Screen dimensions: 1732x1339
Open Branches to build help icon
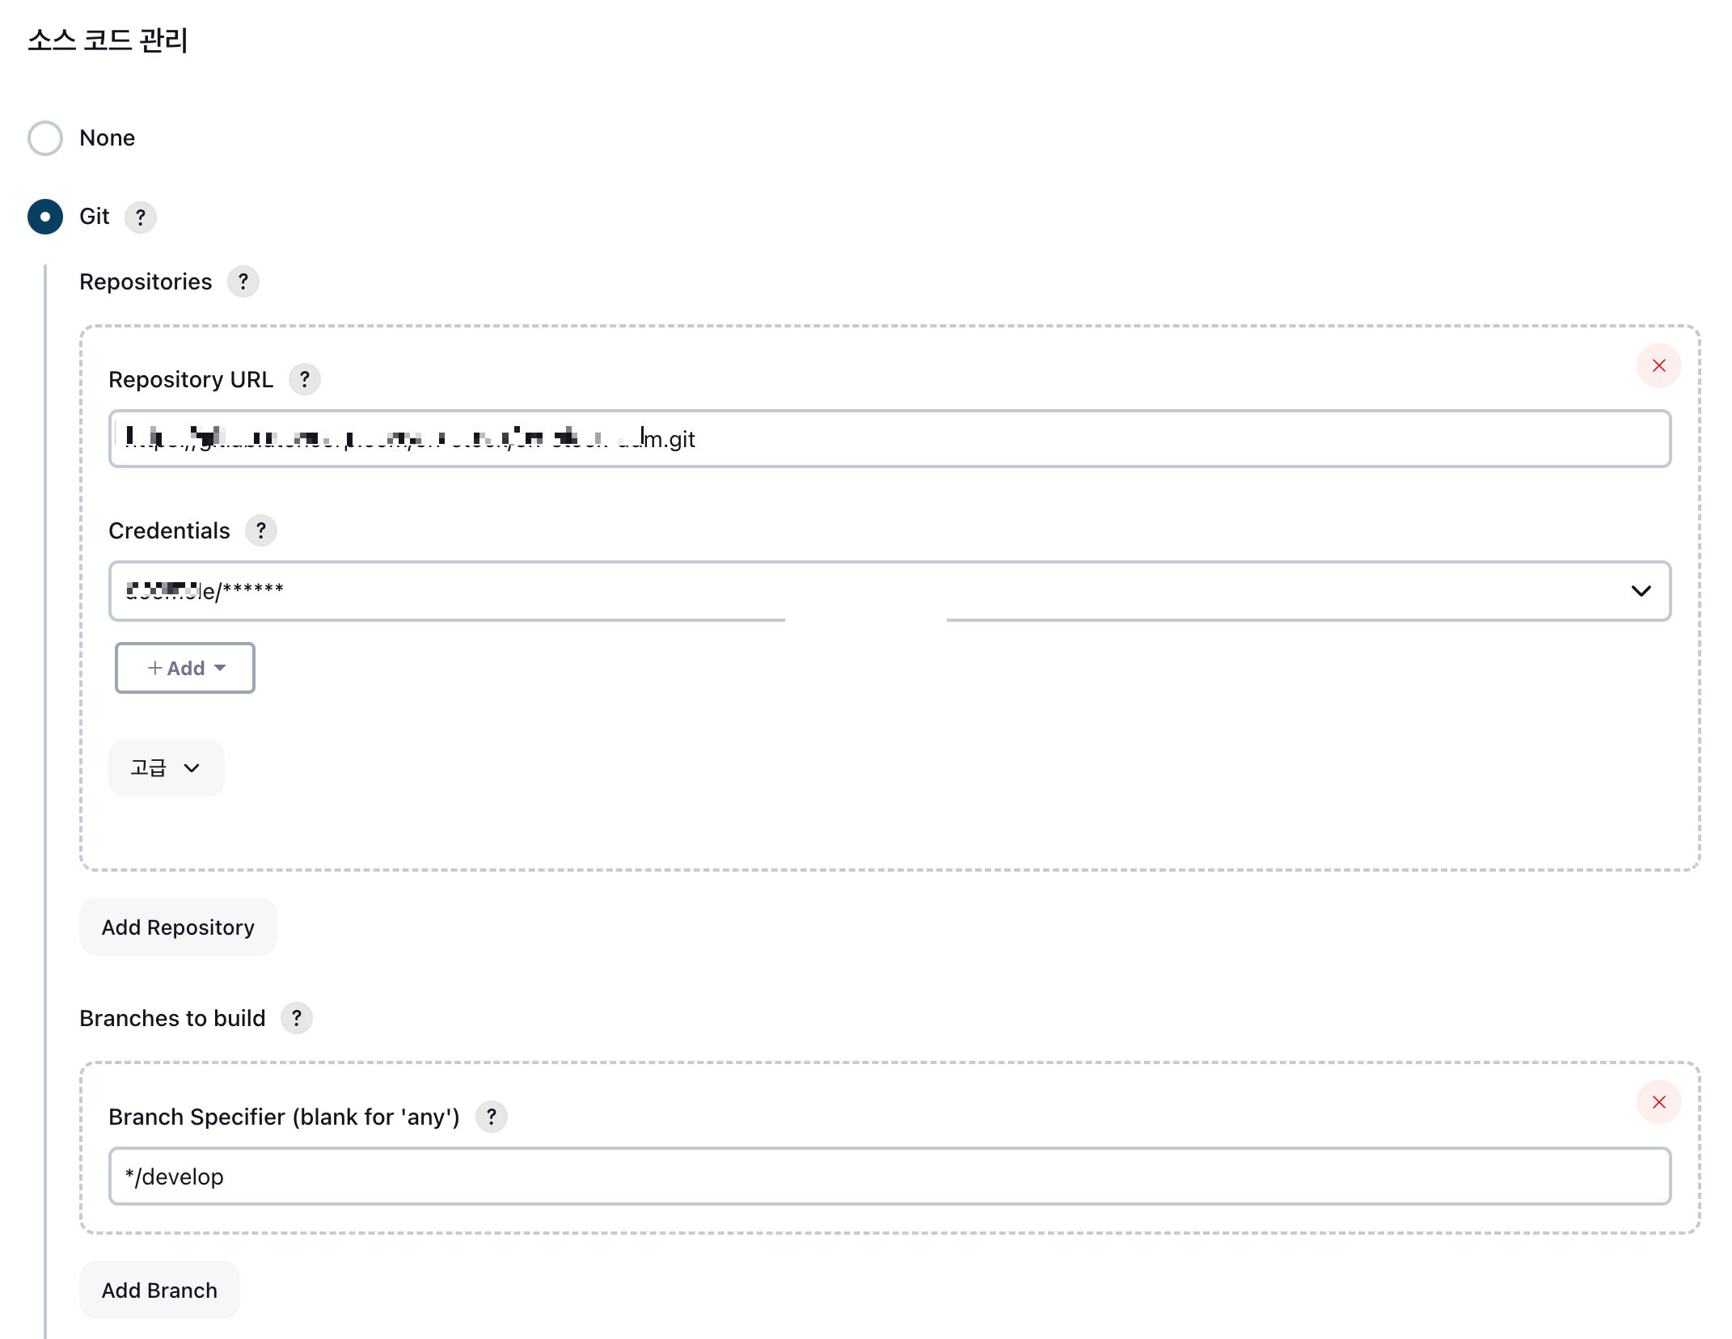click(x=296, y=1018)
